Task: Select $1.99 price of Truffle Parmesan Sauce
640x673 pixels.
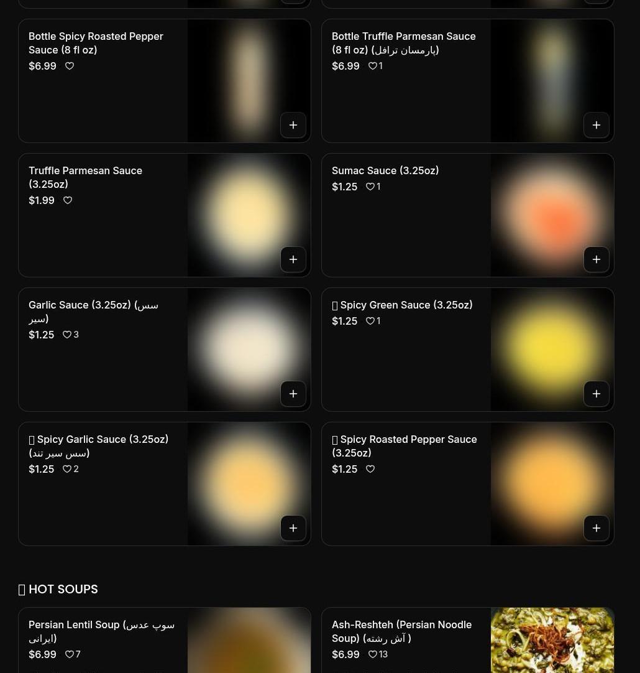Action: [x=42, y=200]
